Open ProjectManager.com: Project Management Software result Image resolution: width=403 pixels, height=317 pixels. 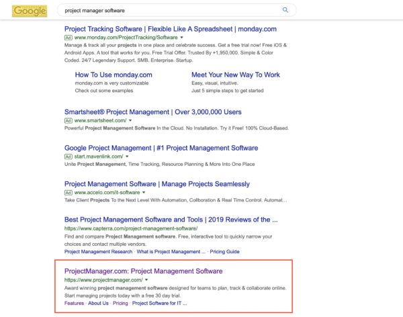[x=144, y=271]
